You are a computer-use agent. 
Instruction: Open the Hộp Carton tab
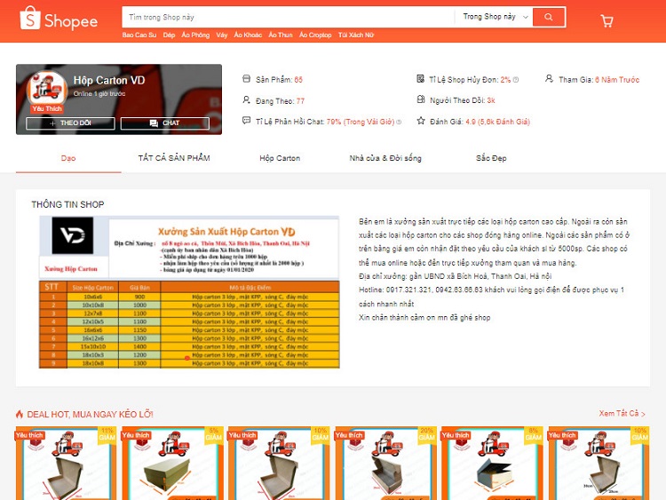coord(280,158)
